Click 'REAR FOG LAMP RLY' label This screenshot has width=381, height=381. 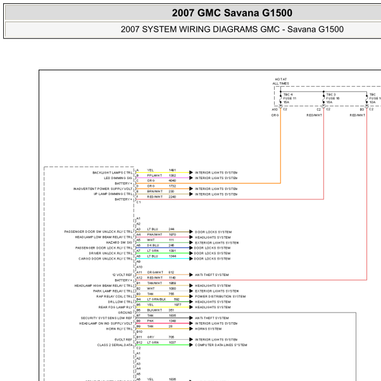pos(115,307)
